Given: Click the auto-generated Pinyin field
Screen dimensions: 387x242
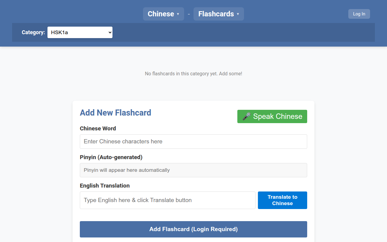Looking at the screenshot, I should click(193, 170).
